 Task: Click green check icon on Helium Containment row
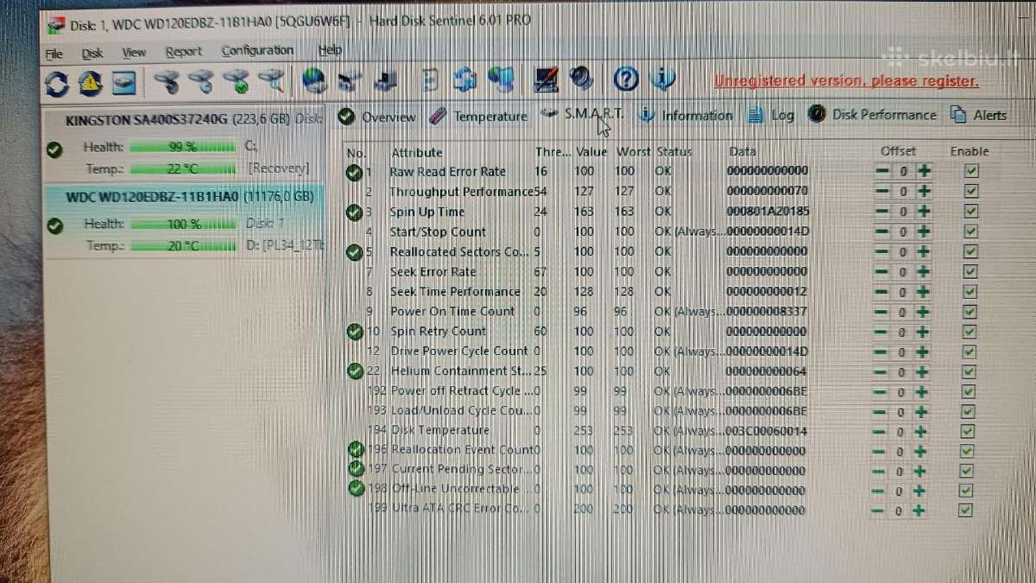coord(354,371)
